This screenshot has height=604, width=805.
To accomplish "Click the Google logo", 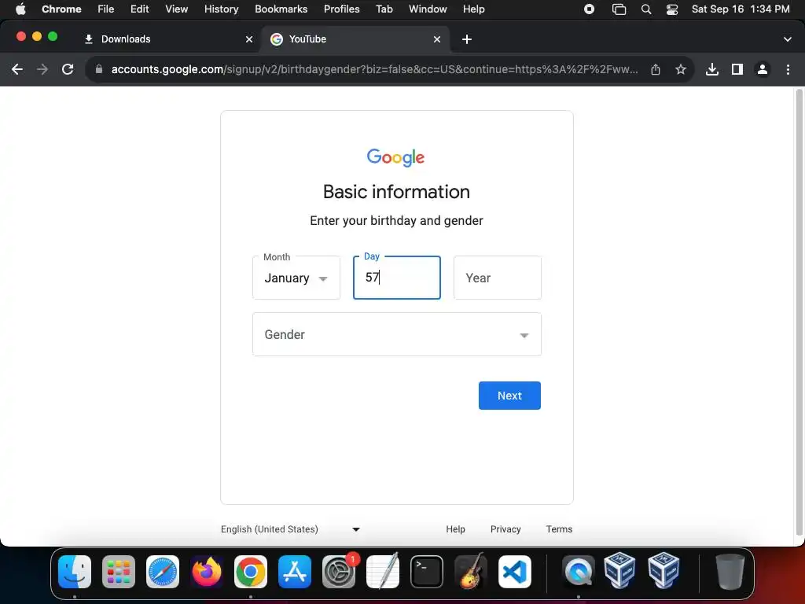I will 396,157.
